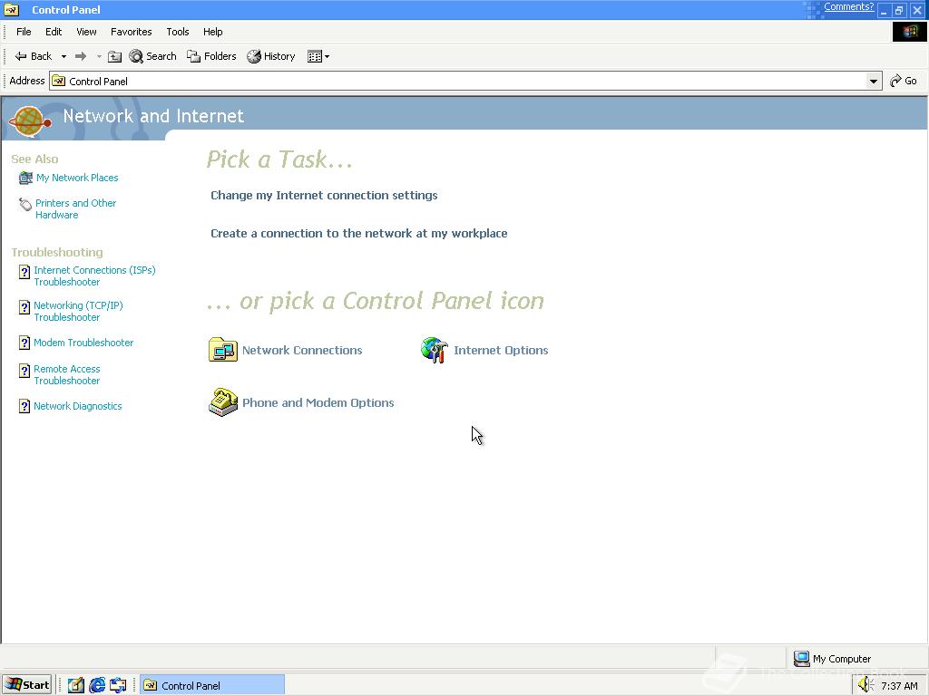Click the My Network Places link
This screenshot has width=929, height=696.
click(77, 178)
